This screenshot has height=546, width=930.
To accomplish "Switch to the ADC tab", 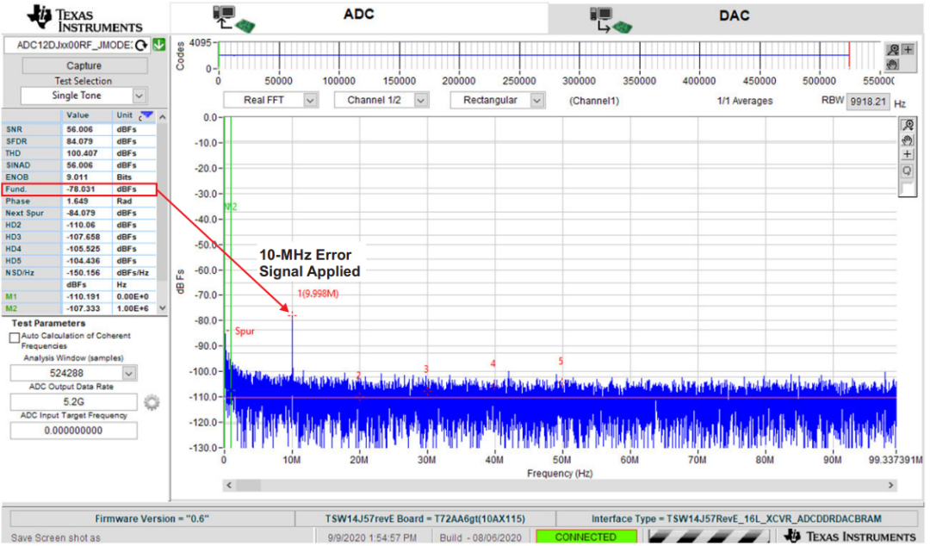I will click(359, 18).
